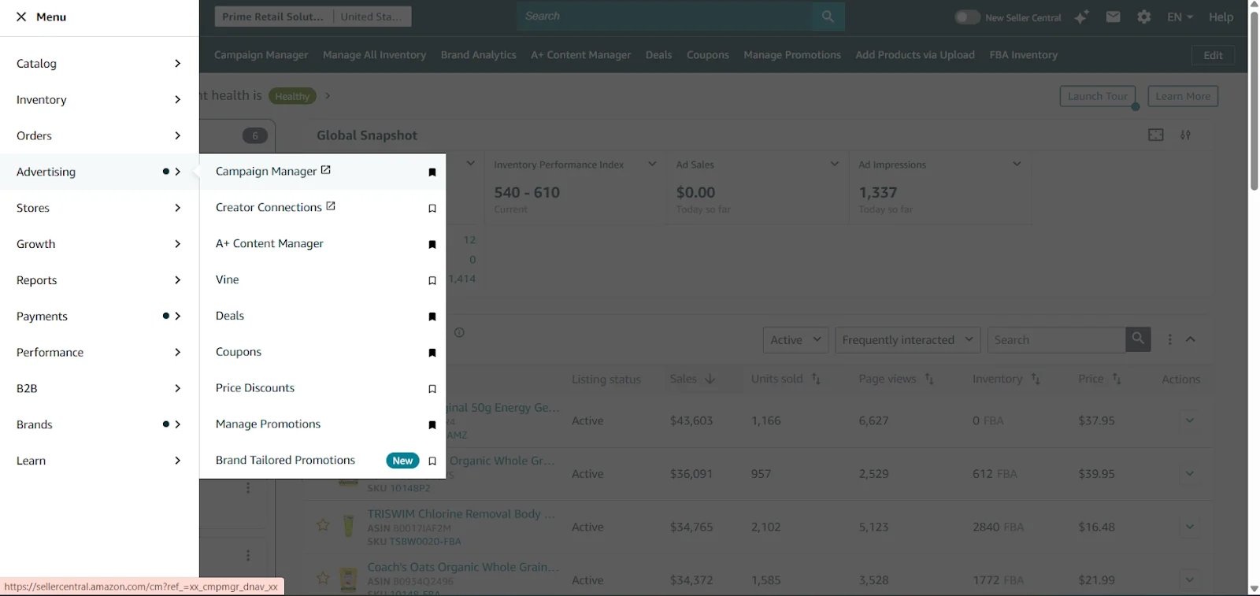Toggle bookmark for Deals submenu item
This screenshot has width=1260, height=596.
tap(432, 317)
